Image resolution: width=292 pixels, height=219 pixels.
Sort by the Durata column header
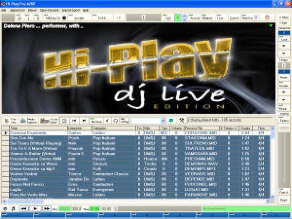click(x=246, y=128)
